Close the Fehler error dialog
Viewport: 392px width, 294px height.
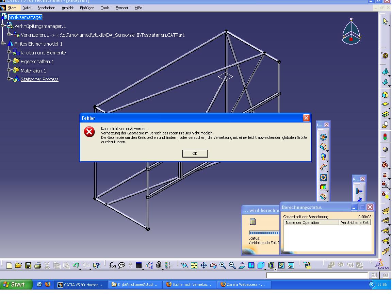pos(306,118)
